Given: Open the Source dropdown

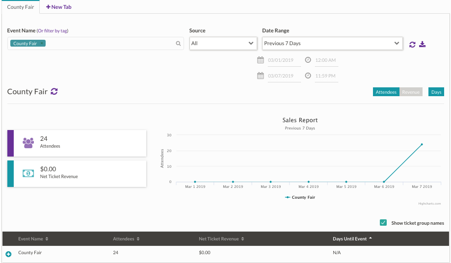Looking at the screenshot, I should 223,44.
